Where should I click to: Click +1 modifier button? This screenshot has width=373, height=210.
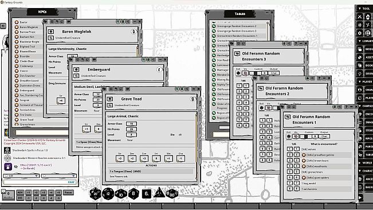tap(29, 192)
